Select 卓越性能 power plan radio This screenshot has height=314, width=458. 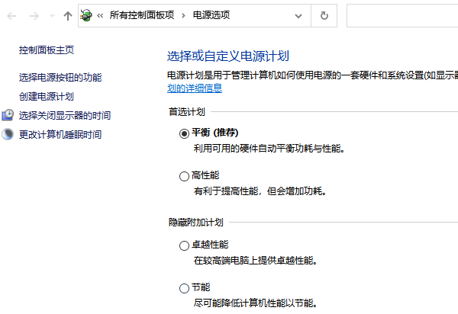[x=184, y=245]
